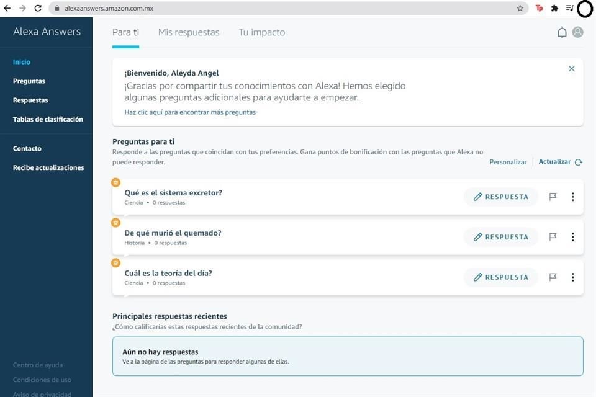Flag the question about sistema excretor
The image size is (596, 397).
pos(553,197)
